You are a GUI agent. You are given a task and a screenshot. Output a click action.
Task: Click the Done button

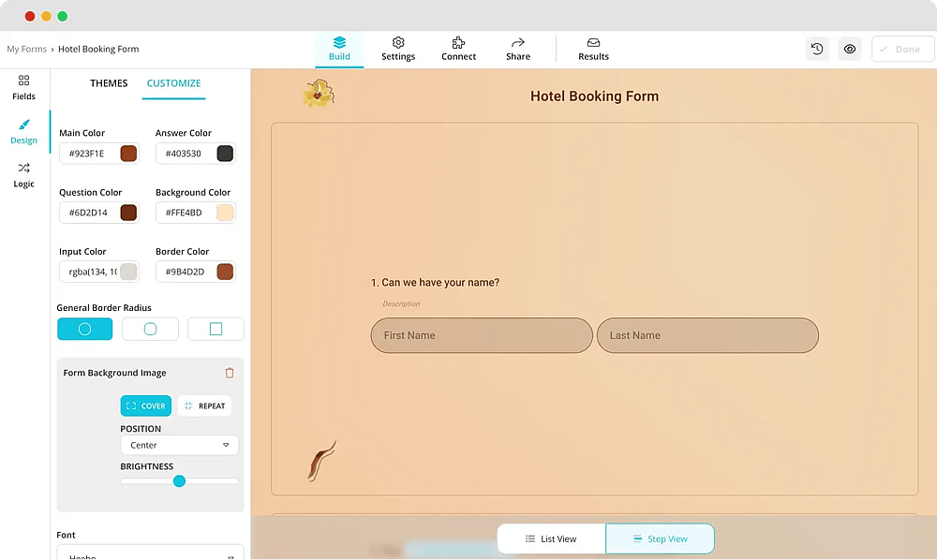pyautogui.click(x=901, y=49)
